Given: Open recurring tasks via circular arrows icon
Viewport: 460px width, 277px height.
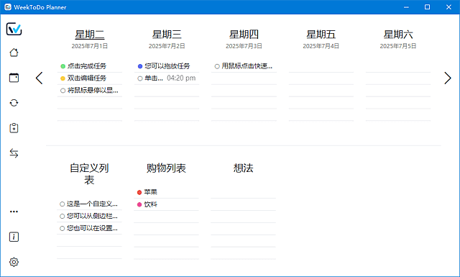Looking at the screenshot, I should pos(14,103).
